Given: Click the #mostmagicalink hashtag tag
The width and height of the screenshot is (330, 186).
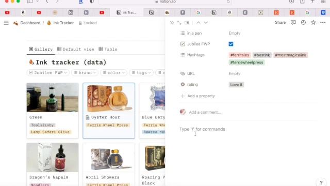Looking at the screenshot, I should click(290, 55).
